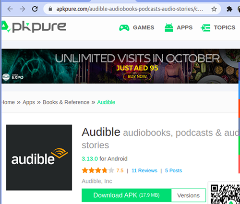Open the 11 Reviews link
The image size is (240, 204).
point(144,170)
